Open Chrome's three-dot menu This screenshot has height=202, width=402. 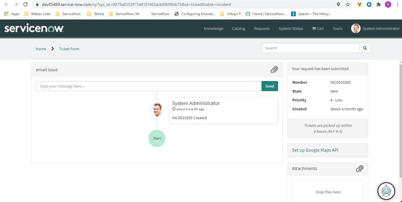click(x=398, y=4)
